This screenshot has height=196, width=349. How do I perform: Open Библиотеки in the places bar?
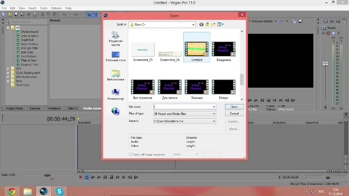pyautogui.click(x=116, y=75)
